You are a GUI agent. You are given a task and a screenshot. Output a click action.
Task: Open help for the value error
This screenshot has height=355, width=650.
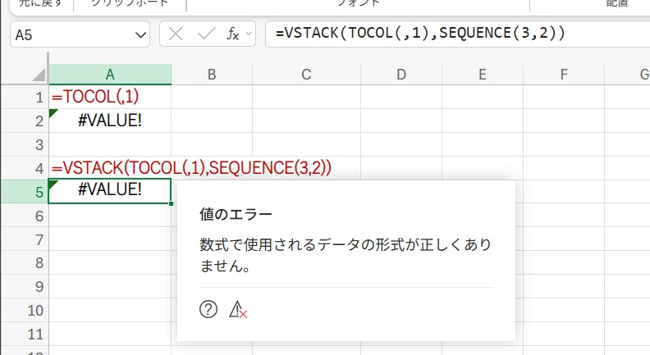(x=208, y=309)
